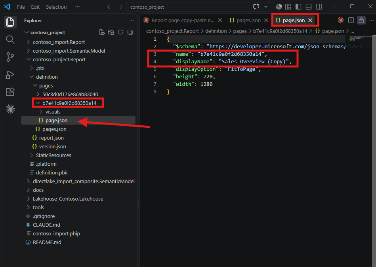Open the Claude panel in activity bar
376x267 pixels.
pyautogui.click(x=10, y=109)
